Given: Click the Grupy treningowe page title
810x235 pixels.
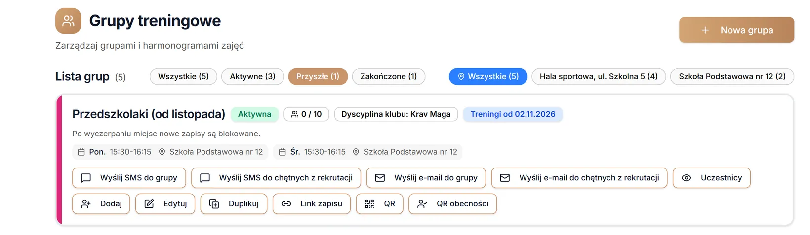Looking at the screenshot, I should click(155, 21).
